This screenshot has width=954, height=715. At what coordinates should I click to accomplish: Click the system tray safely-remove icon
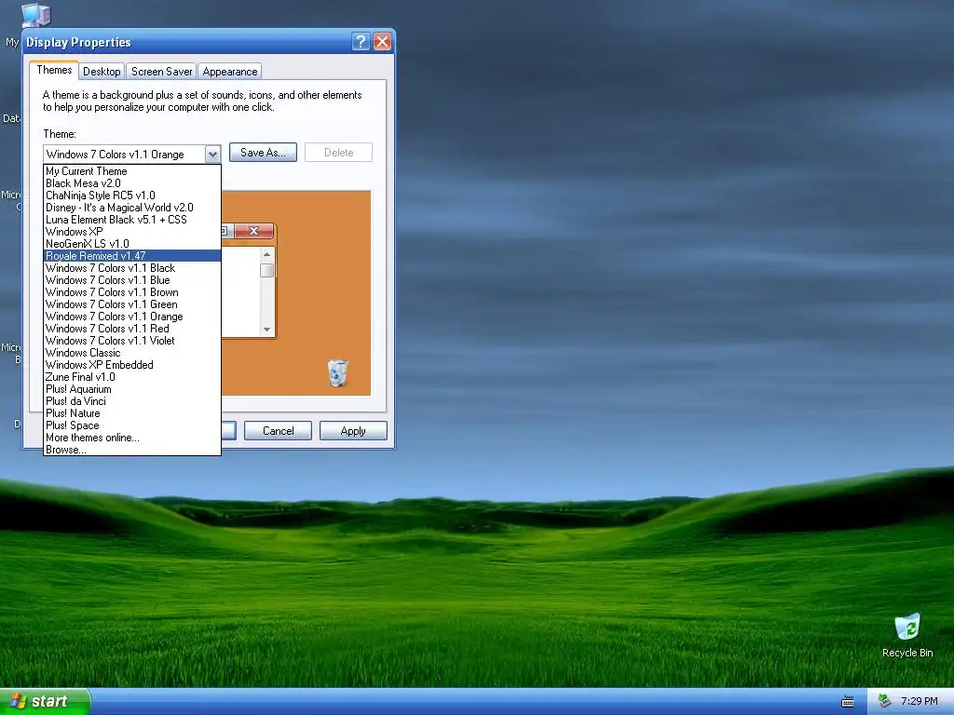(885, 701)
